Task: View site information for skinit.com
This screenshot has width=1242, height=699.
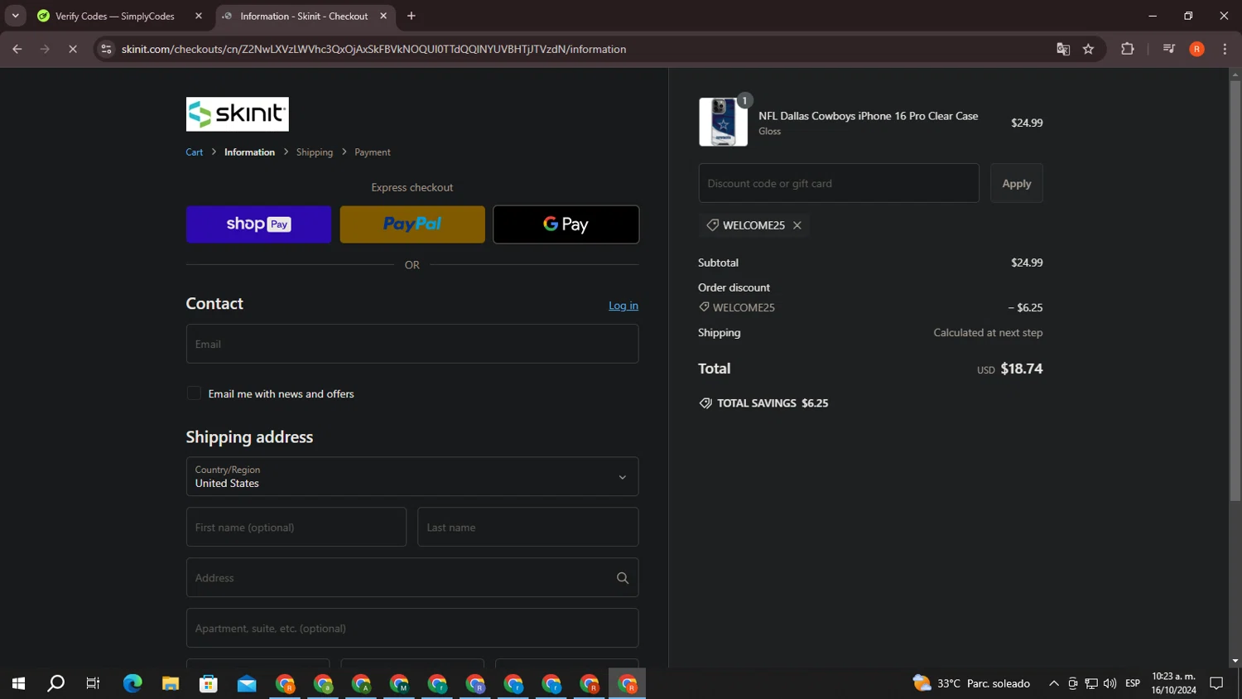Action: [106, 49]
